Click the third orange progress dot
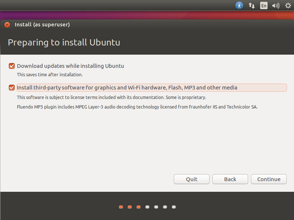This screenshot has width=294, height=220. (138, 207)
